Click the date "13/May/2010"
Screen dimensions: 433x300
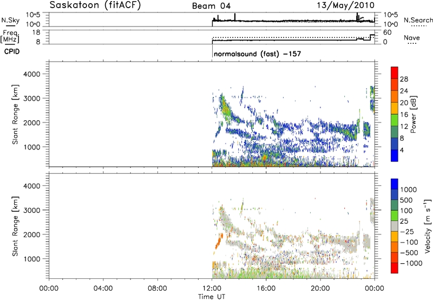(x=346, y=5)
